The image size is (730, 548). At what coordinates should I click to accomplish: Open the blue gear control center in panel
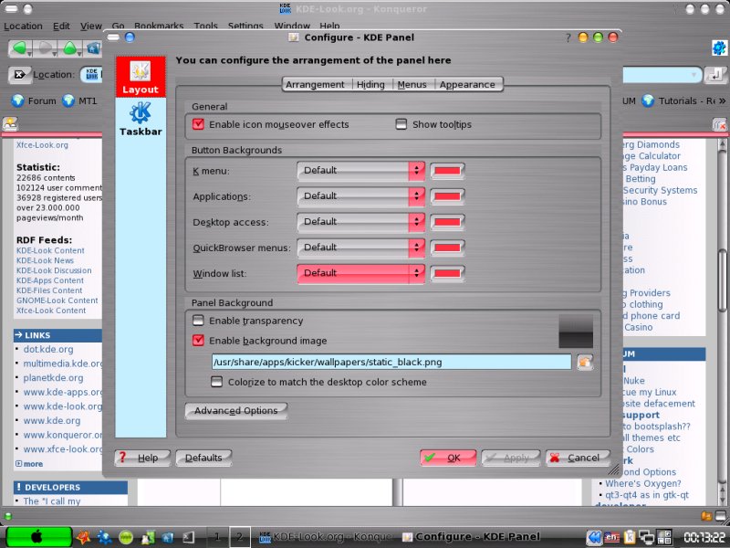click(x=104, y=537)
